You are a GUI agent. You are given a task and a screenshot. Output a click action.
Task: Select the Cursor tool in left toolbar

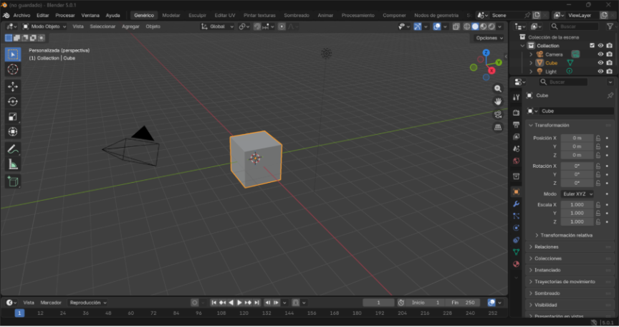tap(13, 70)
